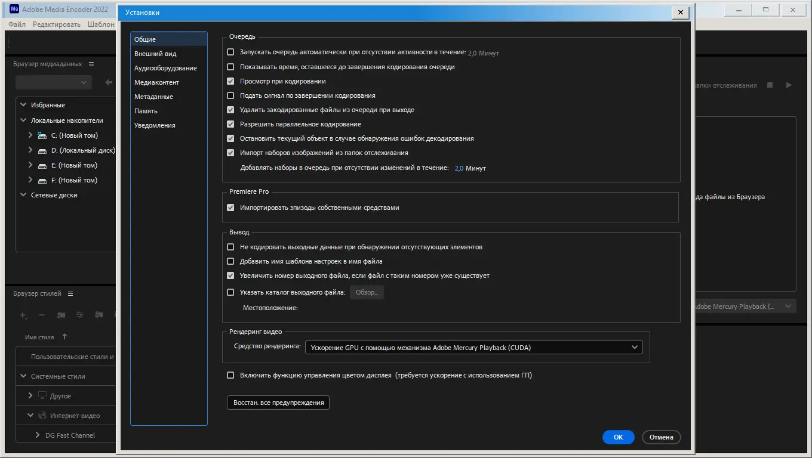Click the monitor icon beside Другое
Screen dimensions: 812x458
point(42,395)
